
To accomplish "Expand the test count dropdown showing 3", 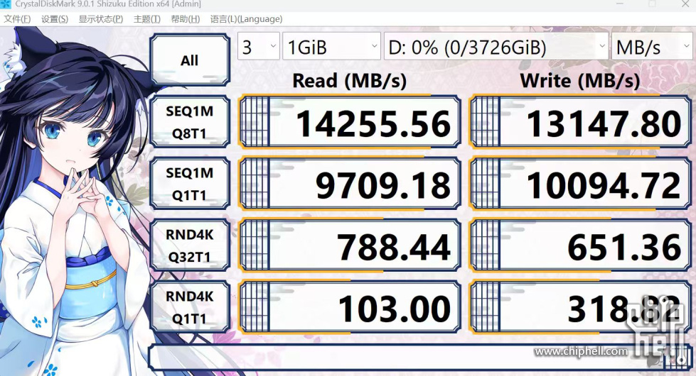I will click(x=258, y=48).
